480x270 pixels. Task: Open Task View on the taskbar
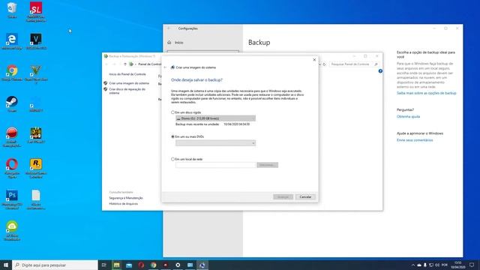click(103, 265)
